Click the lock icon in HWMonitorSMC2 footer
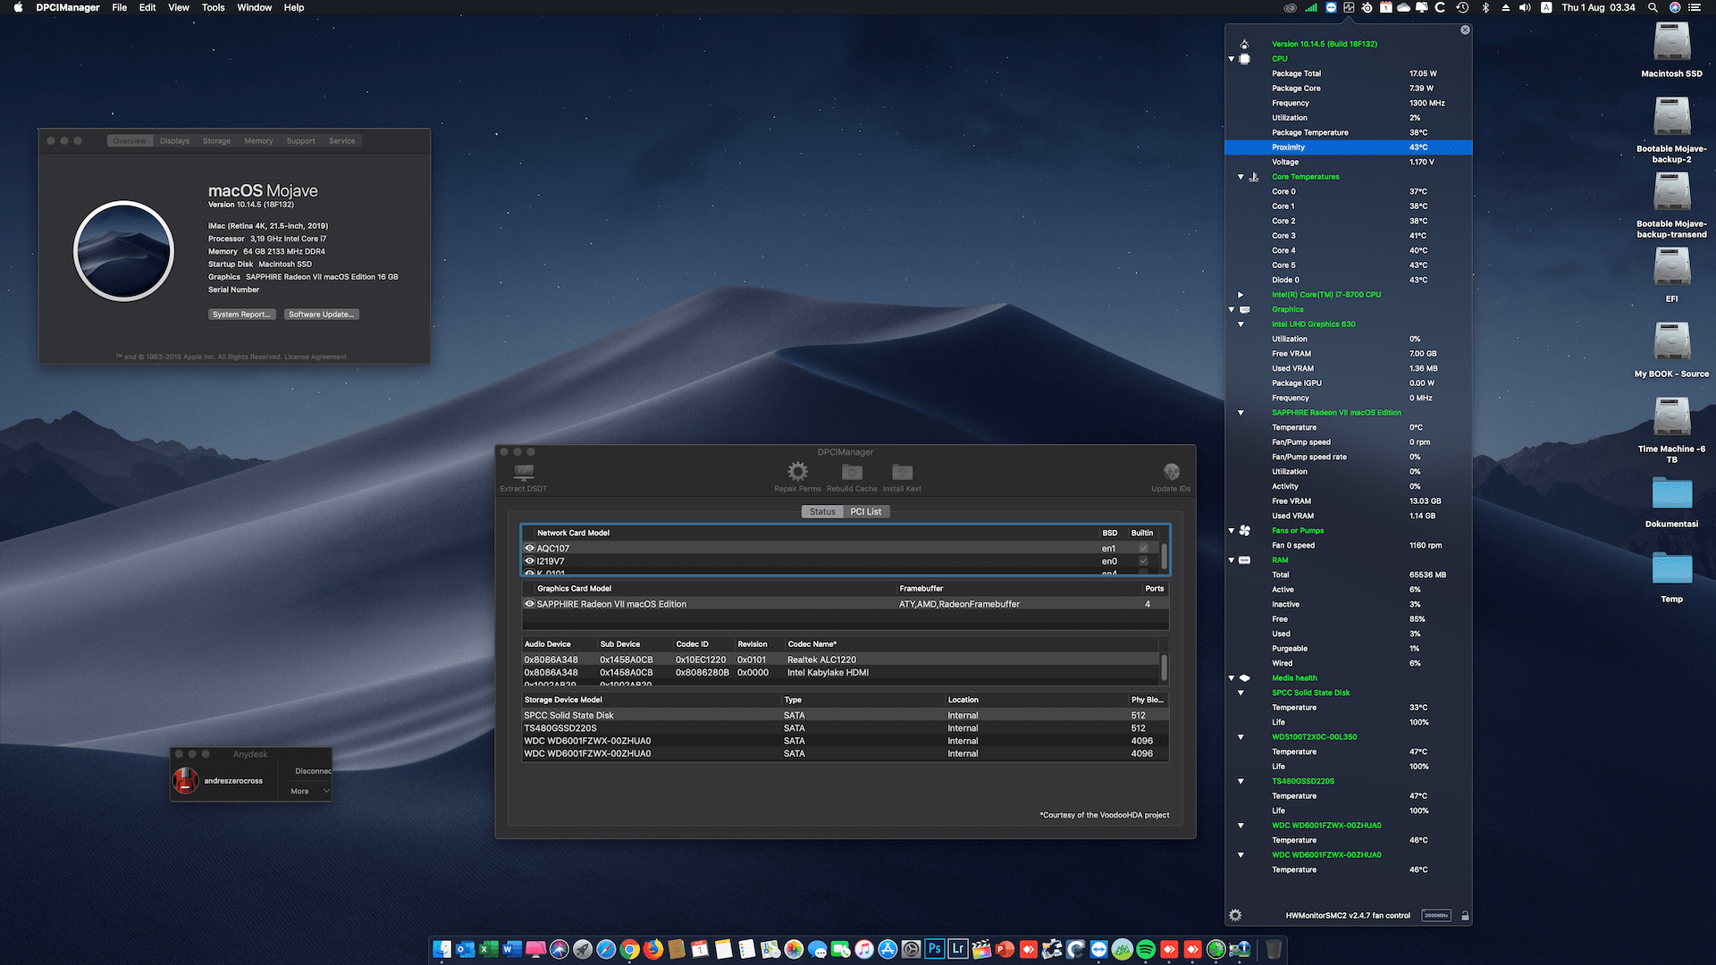The image size is (1716, 965). point(1465,915)
